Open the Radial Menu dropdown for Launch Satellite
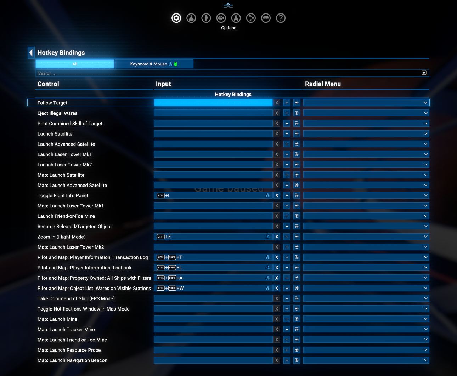This screenshot has height=376, width=457. 366,133
